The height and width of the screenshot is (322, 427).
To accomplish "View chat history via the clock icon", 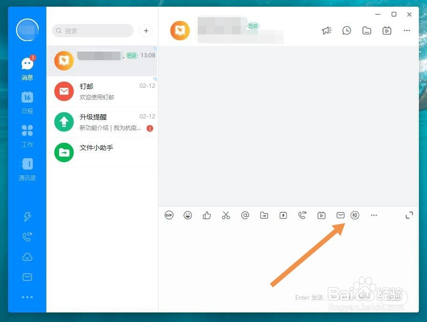I will pos(347,30).
